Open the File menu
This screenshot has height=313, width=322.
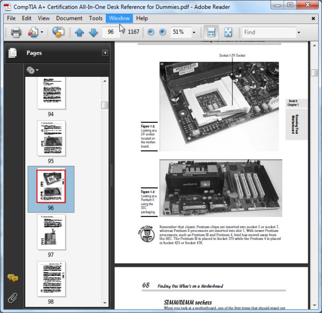pyautogui.click(x=11, y=18)
